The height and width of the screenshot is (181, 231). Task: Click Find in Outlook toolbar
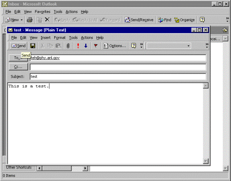(x=164, y=20)
